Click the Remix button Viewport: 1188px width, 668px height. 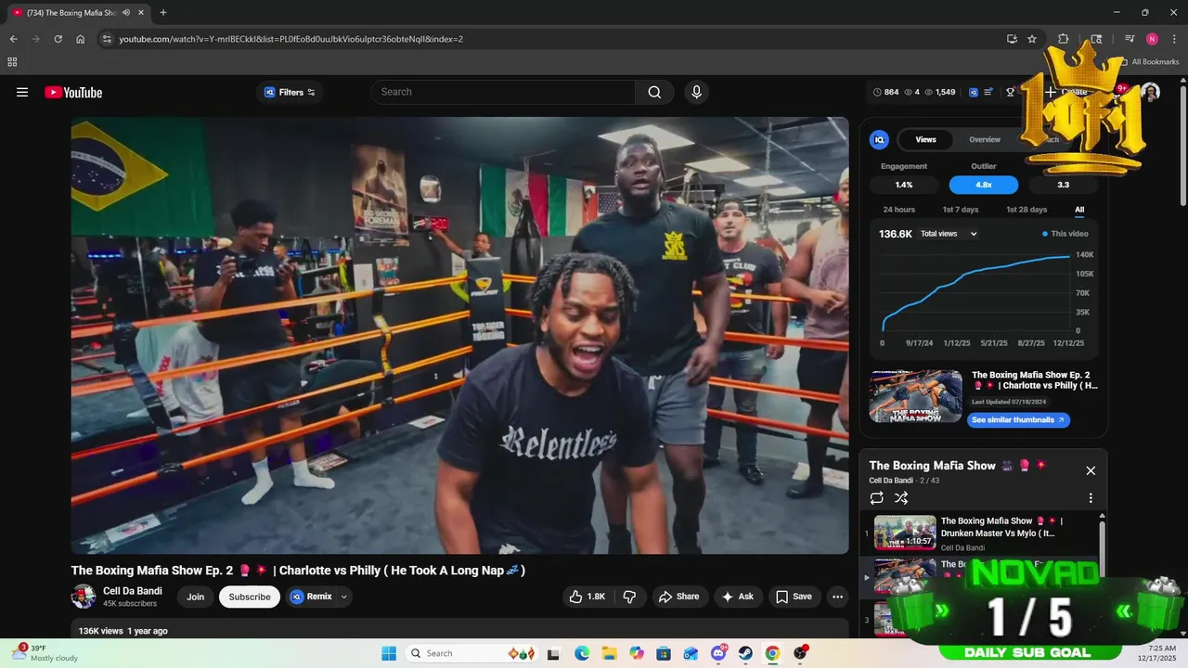311,597
